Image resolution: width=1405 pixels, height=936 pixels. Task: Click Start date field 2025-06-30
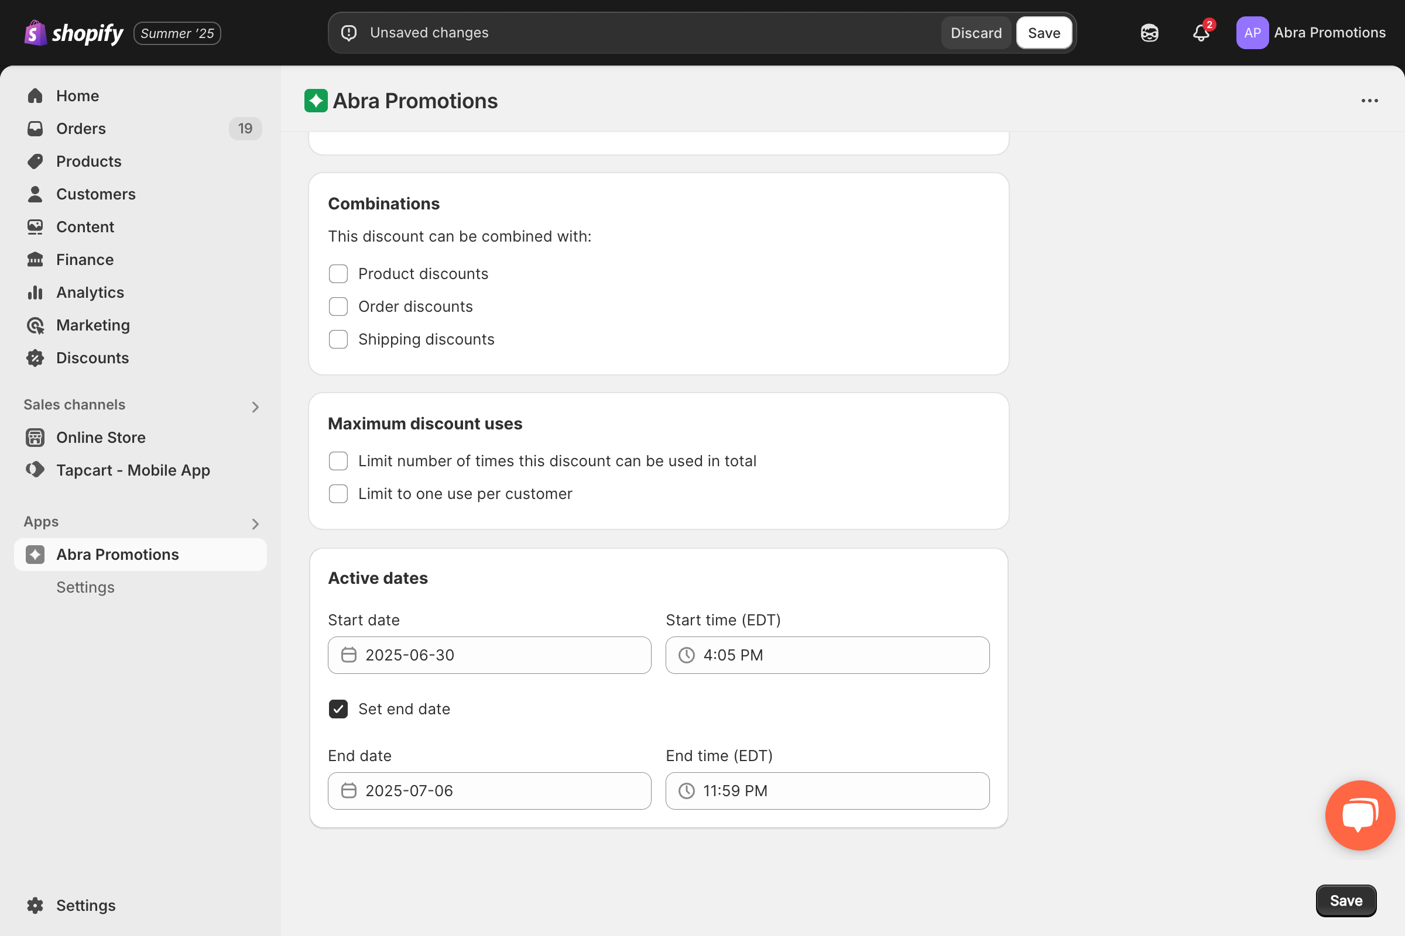[489, 655]
